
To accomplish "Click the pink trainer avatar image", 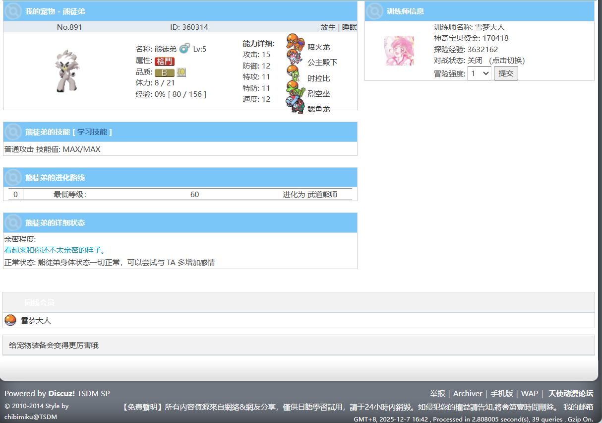I will (399, 50).
